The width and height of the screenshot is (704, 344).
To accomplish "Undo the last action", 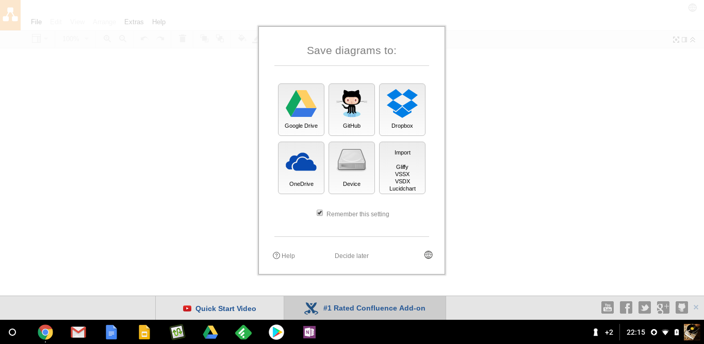I will pyautogui.click(x=144, y=39).
